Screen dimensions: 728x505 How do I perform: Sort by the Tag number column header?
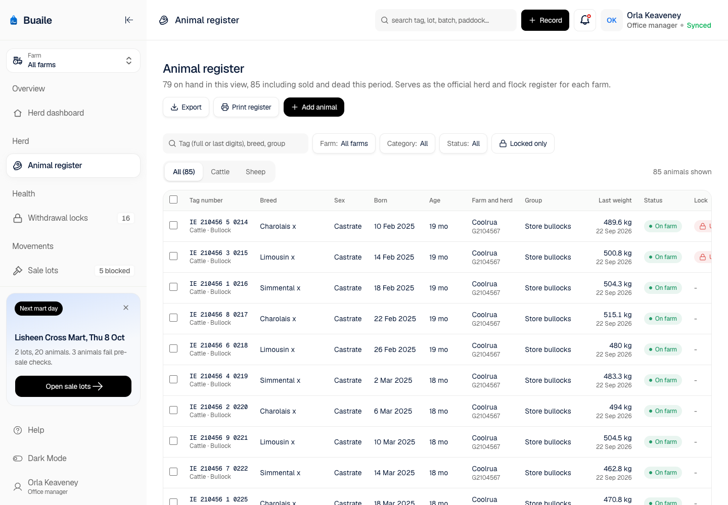pos(206,200)
